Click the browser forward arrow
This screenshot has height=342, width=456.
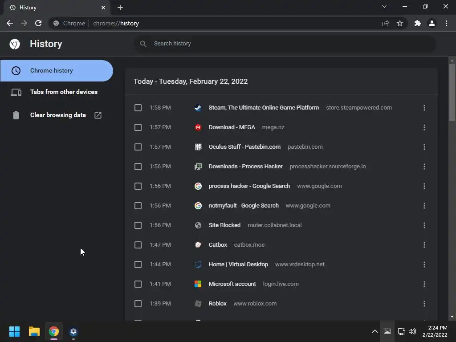tap(24, 23)
